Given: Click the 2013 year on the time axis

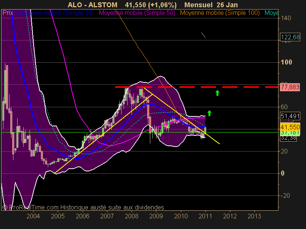Looking at the screenshot, I should pyautogui.click(x=254, y=216).
